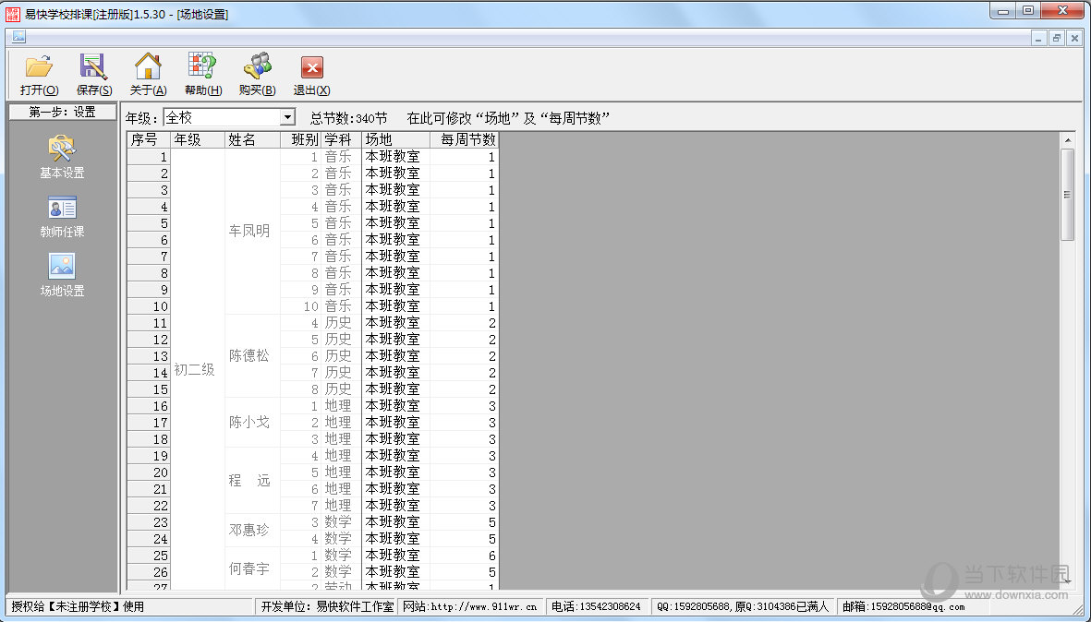Select the 场地 cell in row 1
Viewport: 1091px width, 622px height.
click(395, 157)
